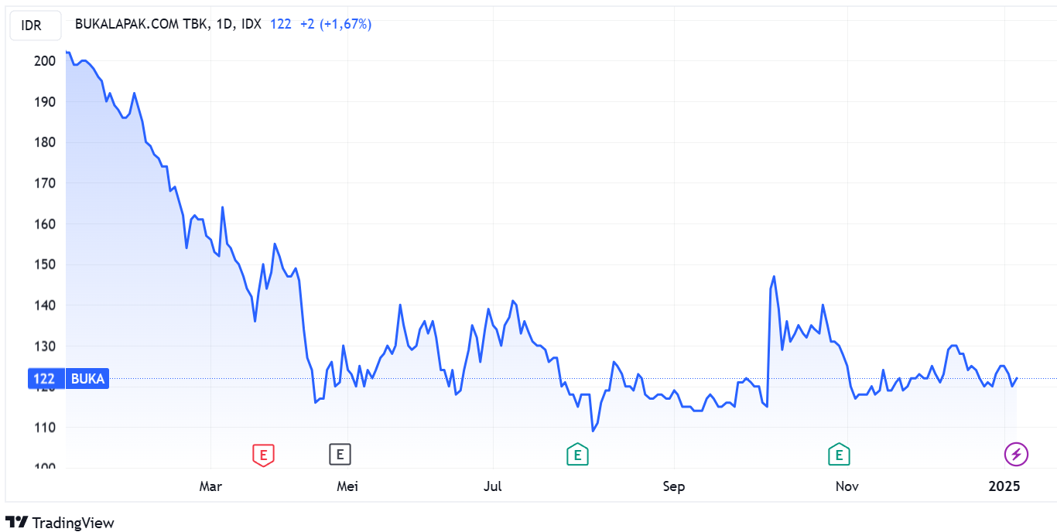Click the BUKALAPAK.COM TBK symbol title

168,24
